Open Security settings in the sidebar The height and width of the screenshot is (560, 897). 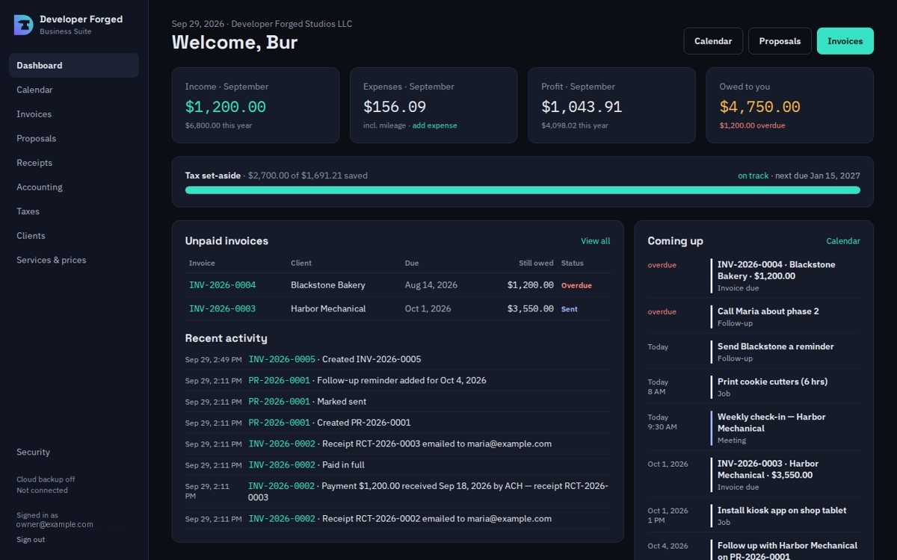pyautogui.click(x=74, y=452)
